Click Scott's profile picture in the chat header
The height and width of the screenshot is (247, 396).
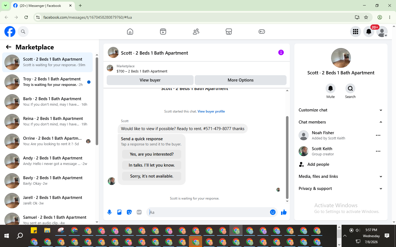tap(113, 52)
